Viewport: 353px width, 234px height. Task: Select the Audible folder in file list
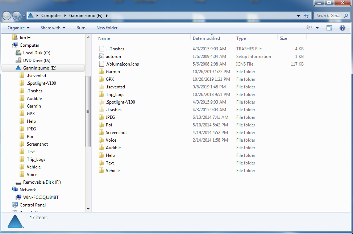[x=110, y=148]
